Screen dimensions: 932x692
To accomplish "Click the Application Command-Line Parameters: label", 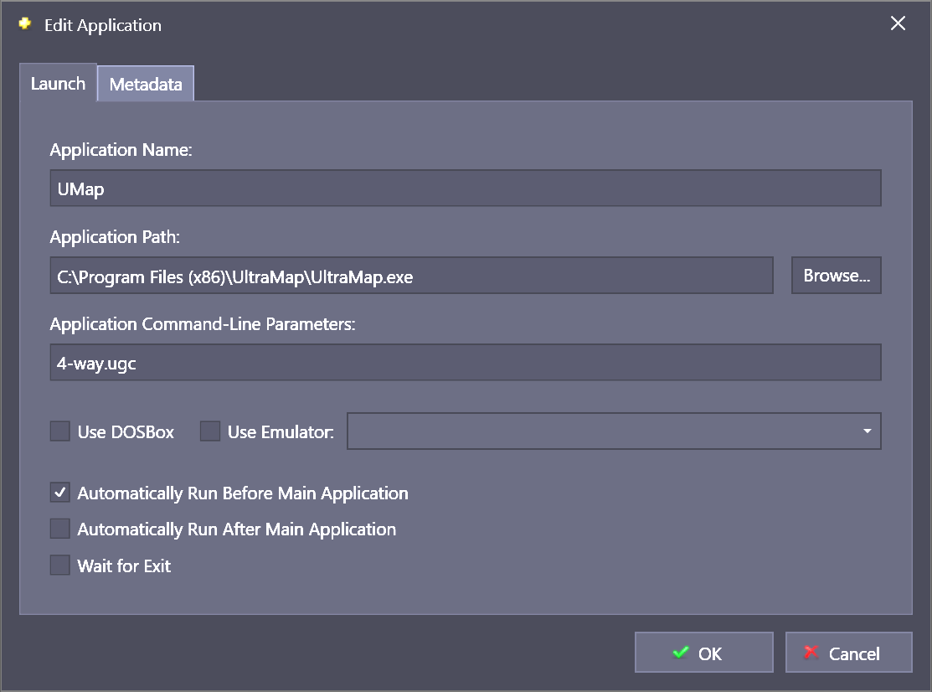I will (x=203, y=324).
